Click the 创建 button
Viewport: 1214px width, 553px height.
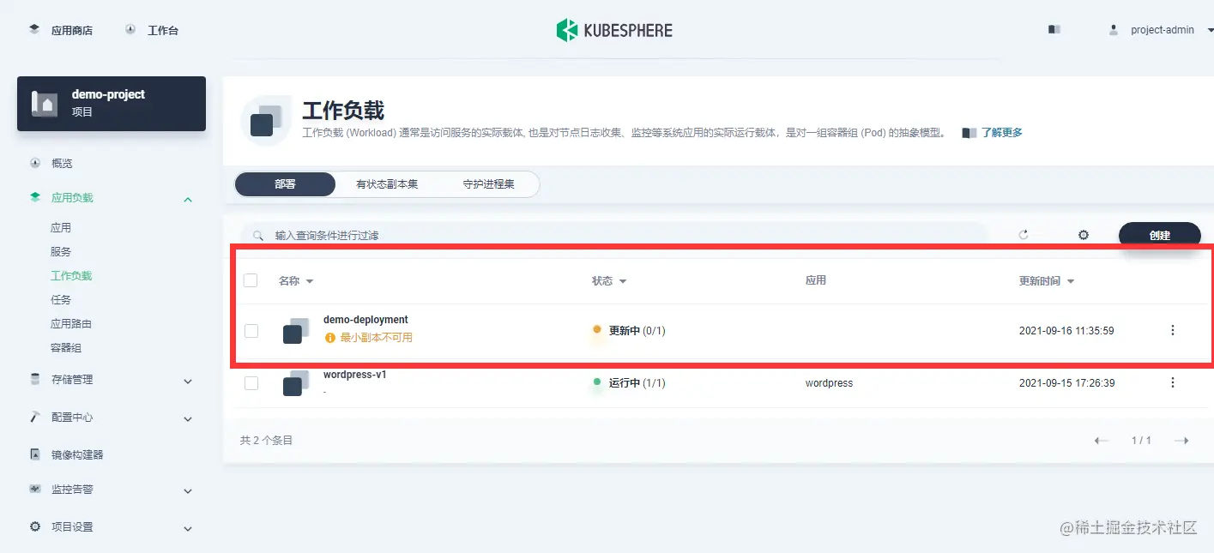(x=1160, y=235)
